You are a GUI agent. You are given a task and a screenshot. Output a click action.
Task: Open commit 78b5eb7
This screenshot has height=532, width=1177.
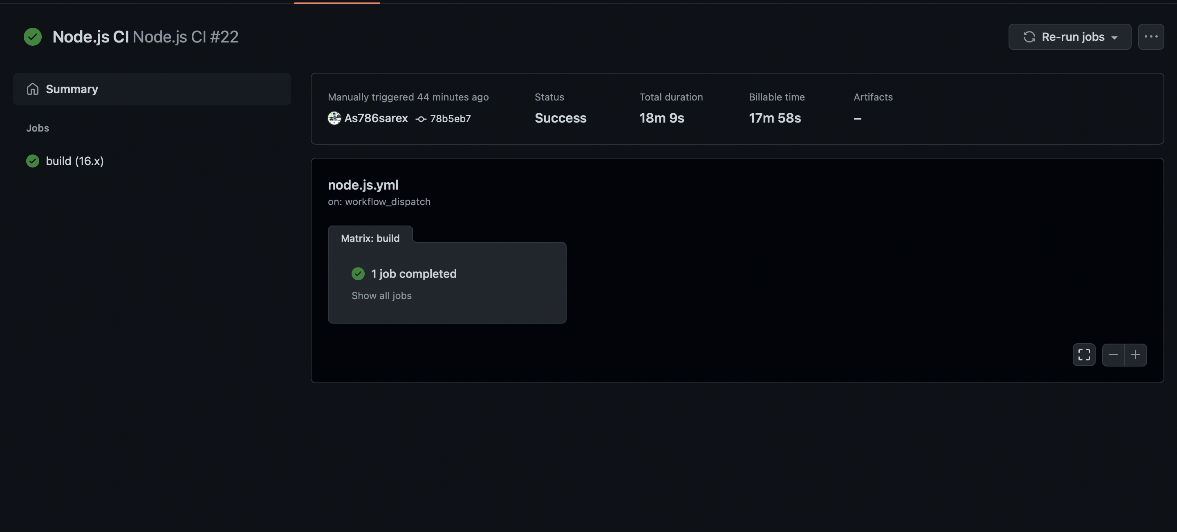pyautogui.click(x=450, y=119)
